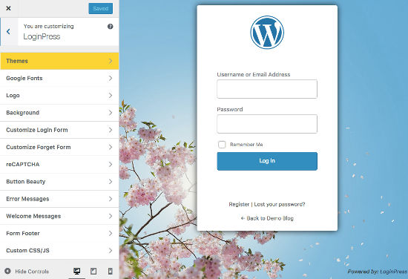
Task: Click the 'You are customizing' heading text
Action: coord(49,26)
